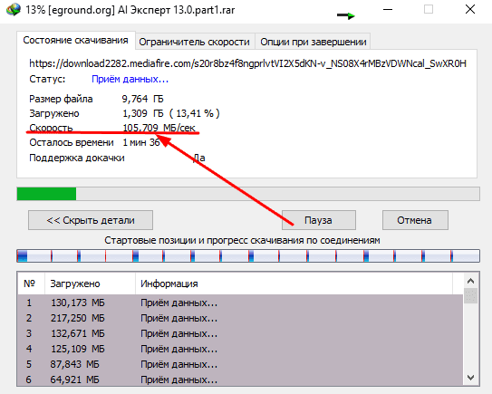492x394 pixels.
Task: Switch to Ограничитель скорости tab
Action: [195, 42]
